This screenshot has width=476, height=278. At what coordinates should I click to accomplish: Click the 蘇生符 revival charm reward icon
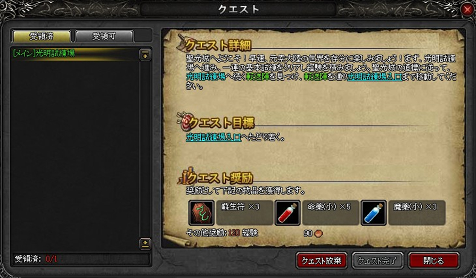coord(201,213)
